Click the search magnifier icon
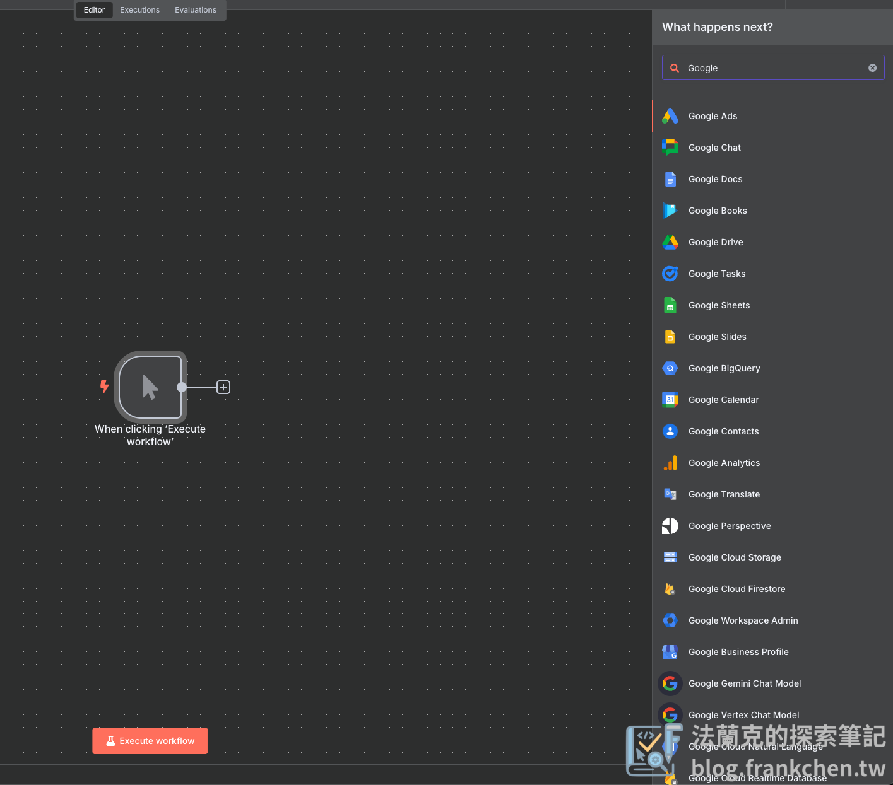Viewport: 893px width, 785px height. tap(675, 68)
